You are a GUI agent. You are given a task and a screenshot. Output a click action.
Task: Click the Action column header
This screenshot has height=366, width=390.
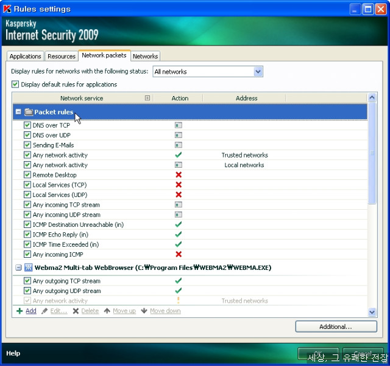click(180, 98)
